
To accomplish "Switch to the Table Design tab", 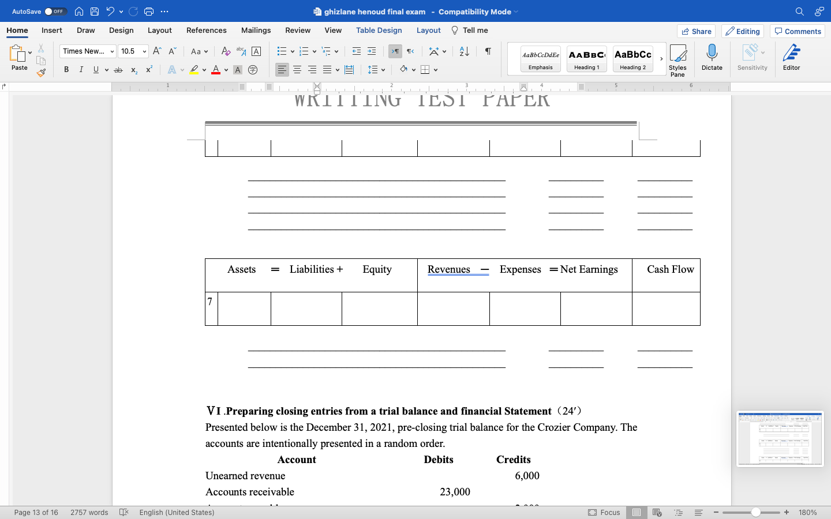I will coord(379,30).
